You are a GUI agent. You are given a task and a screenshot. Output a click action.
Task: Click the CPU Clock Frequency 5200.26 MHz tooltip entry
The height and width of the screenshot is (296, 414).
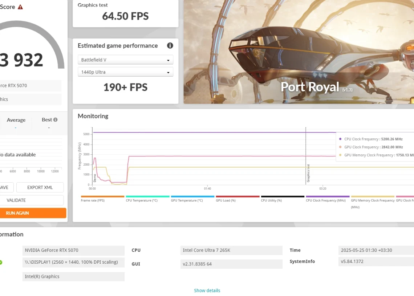click(371, 139)
